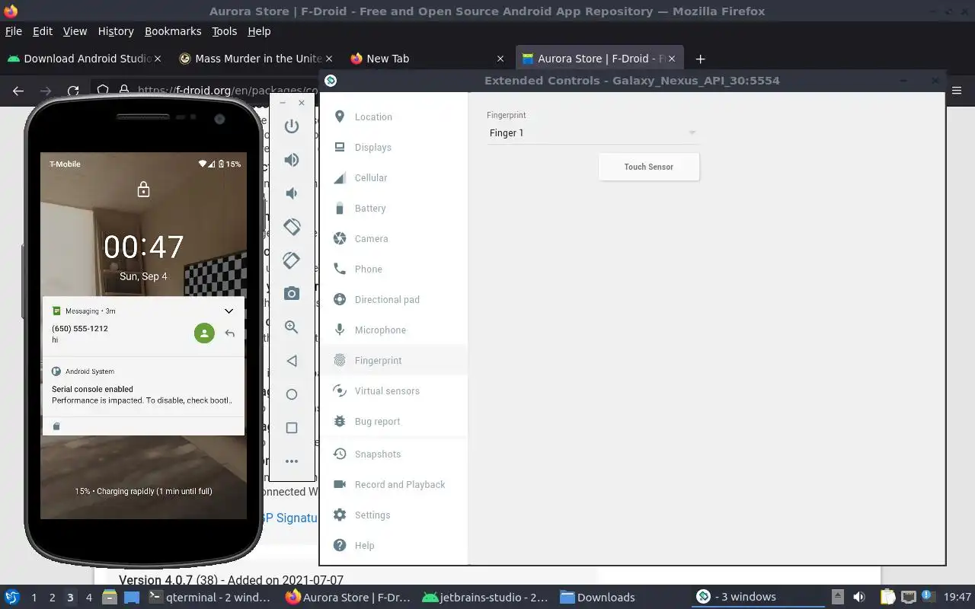
Task: Select Record and Playback in sidebar
Action: (x=394, y=484)
